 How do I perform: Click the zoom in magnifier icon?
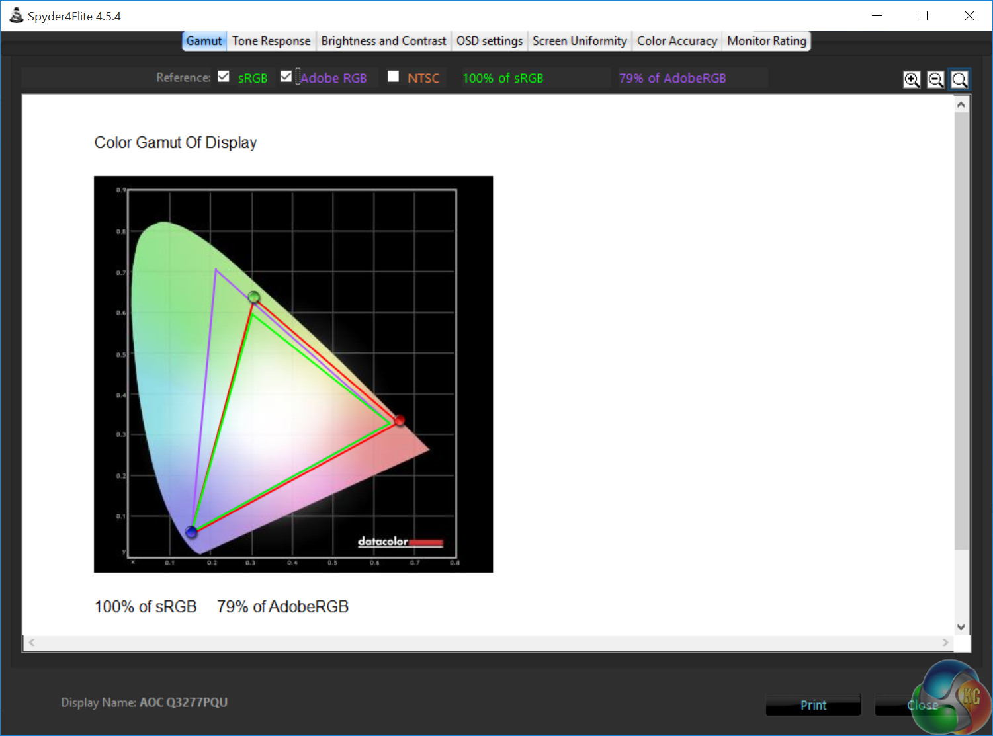click(x=912, y=79)
